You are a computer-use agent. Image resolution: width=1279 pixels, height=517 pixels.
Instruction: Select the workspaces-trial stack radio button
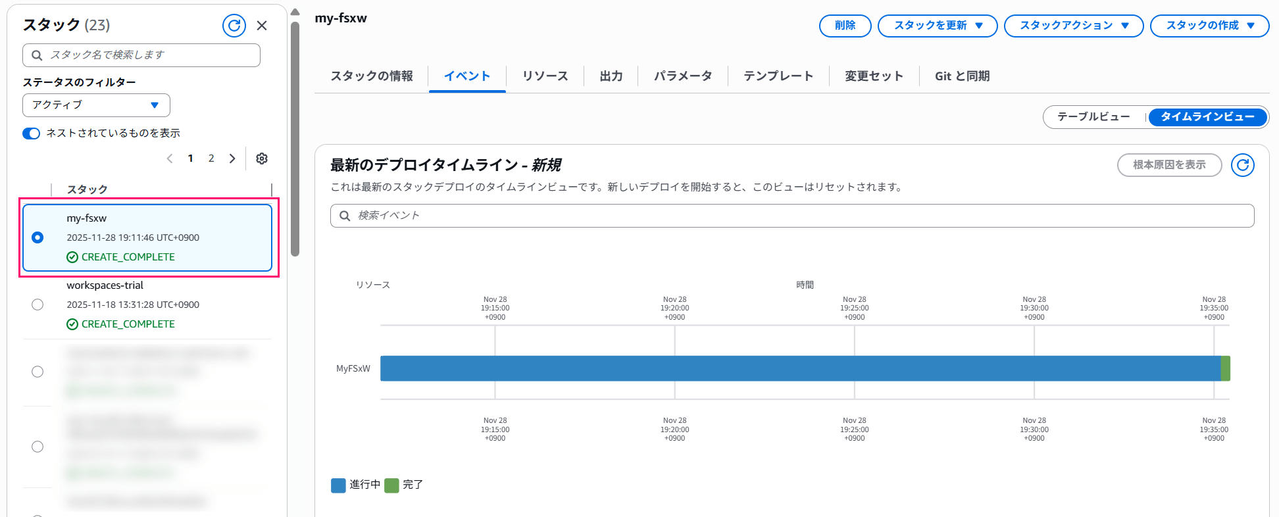click(38, 305)
